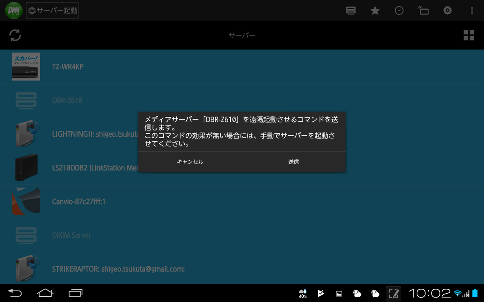Image resolution: width=484 pixels, height=302 pixels.
Task: Tap the screenshot edit notification icon
Action: pyautogui.click(x=393, y=293)
